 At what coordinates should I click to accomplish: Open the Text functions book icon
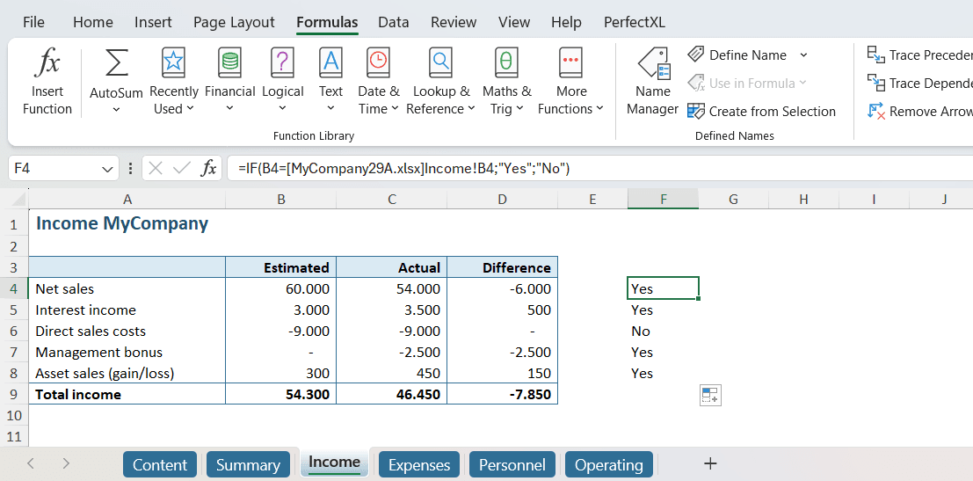330,62
